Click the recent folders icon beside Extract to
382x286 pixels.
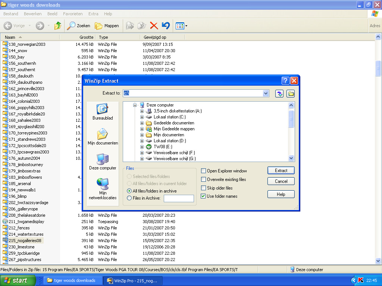tap(279, 93)
